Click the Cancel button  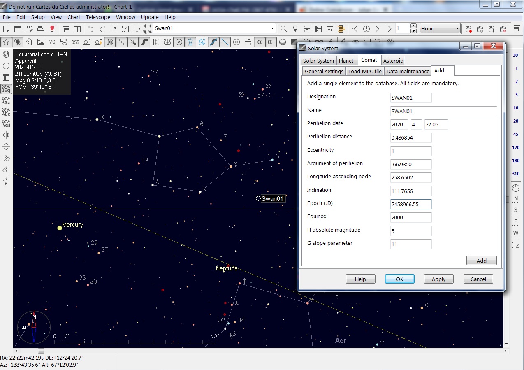pyautogui.click(x=478, y=279)
